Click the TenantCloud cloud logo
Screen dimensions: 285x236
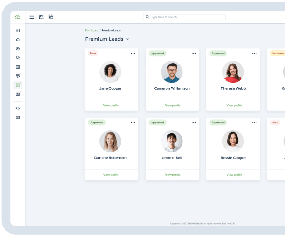point(17,17)
